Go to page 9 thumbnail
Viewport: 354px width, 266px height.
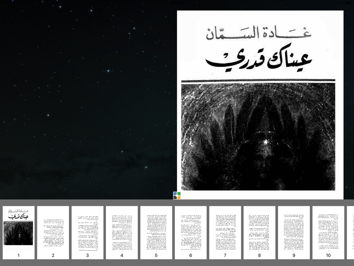(x=294, y=232)
